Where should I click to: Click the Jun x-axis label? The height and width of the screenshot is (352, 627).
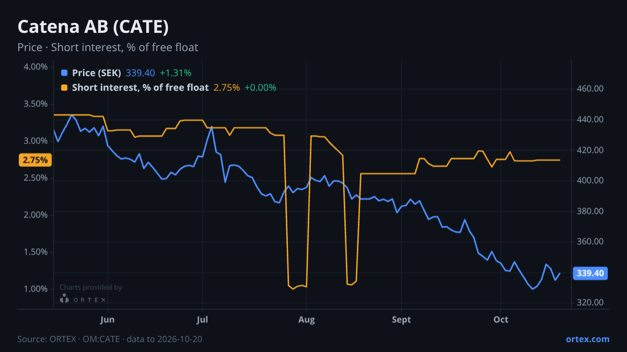107,319
